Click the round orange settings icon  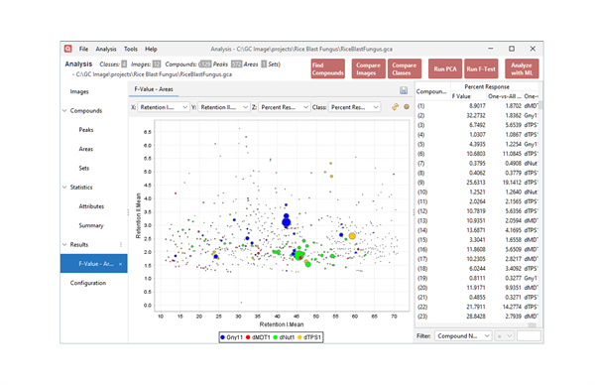tap(407, 107)
